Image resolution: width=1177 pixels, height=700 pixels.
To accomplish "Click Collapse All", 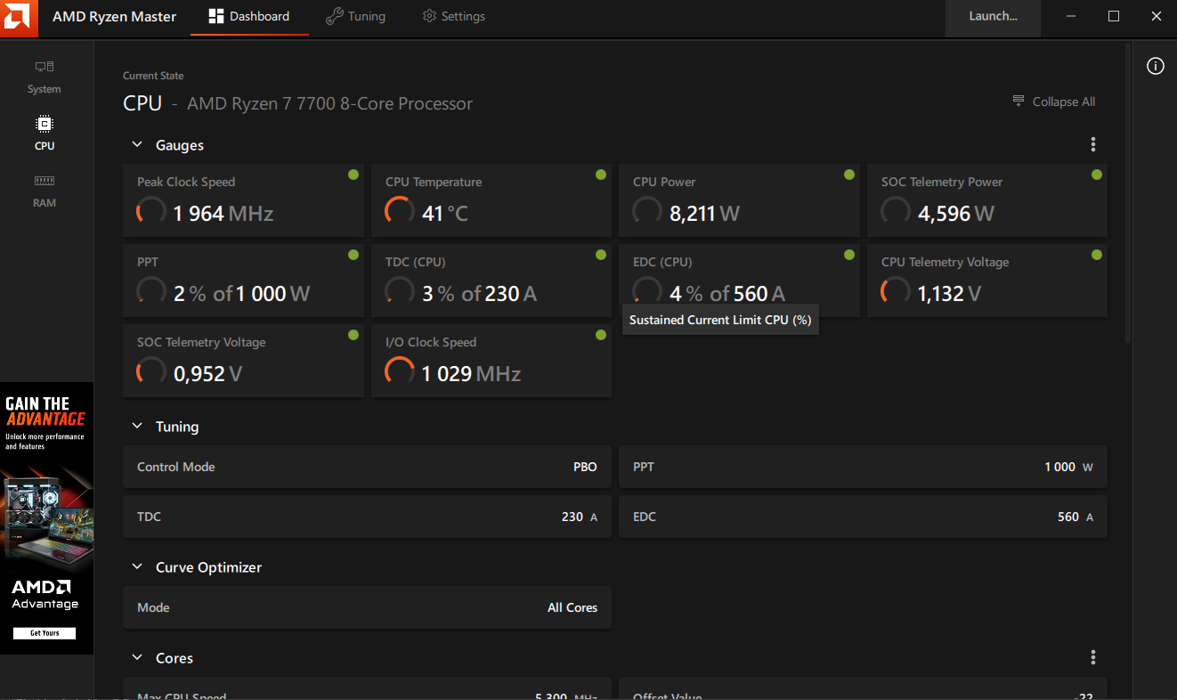I will [x=1054, y=102].
